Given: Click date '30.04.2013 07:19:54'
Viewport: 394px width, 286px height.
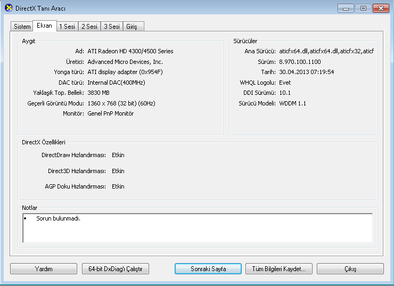Looking at the screenshot, I should click(x=306, y=72).
